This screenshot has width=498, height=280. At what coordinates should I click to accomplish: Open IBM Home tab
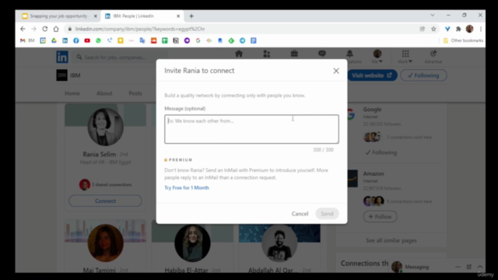pos(72,93)
